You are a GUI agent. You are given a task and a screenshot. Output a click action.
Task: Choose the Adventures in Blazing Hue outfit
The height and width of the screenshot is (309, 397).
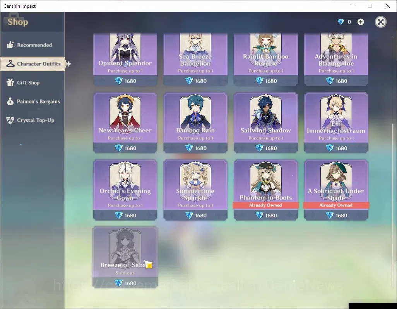[336, 59]
